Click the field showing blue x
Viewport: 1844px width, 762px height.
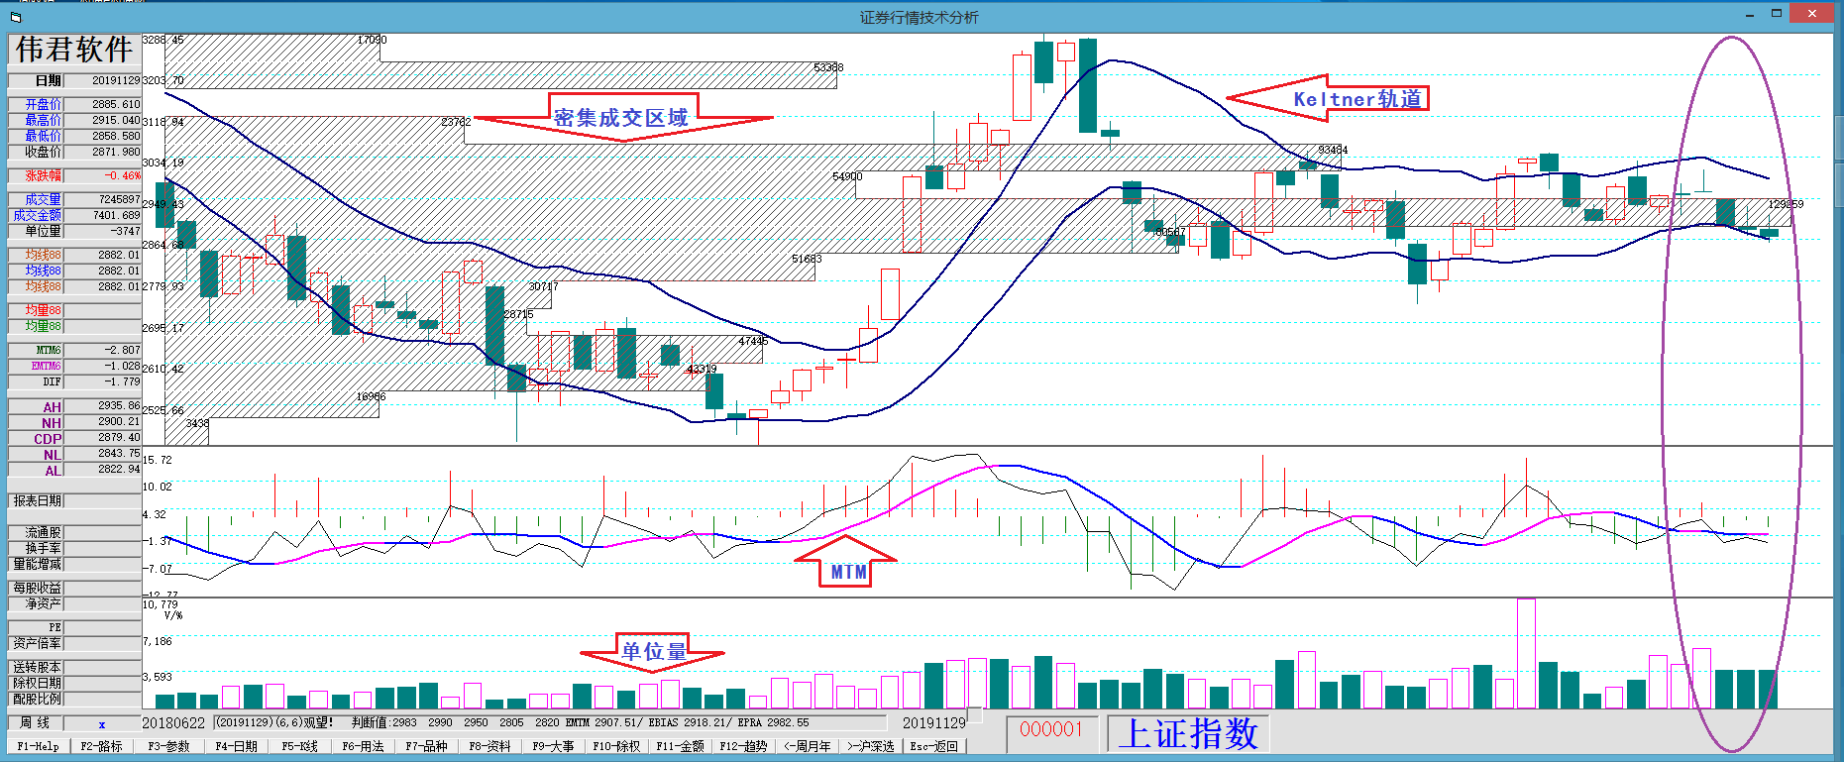tap(102, 723)
